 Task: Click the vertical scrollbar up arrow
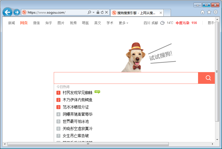coord(217,19)
